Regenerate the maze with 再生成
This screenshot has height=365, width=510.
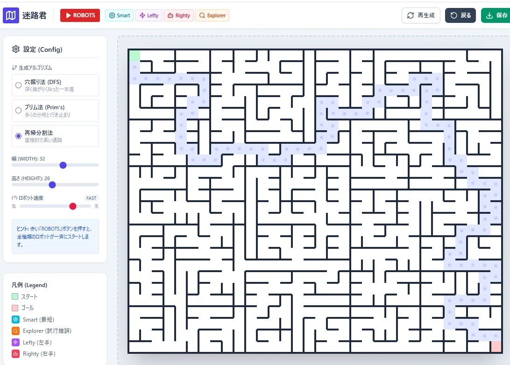tap(421, 15)
